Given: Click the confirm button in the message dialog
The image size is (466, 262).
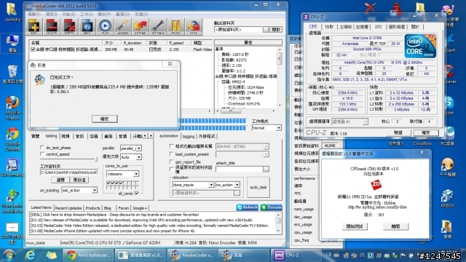Looking at the screenshot, I should point(105,119).
